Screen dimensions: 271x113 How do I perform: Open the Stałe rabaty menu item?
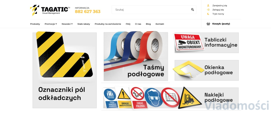(84, 24)
